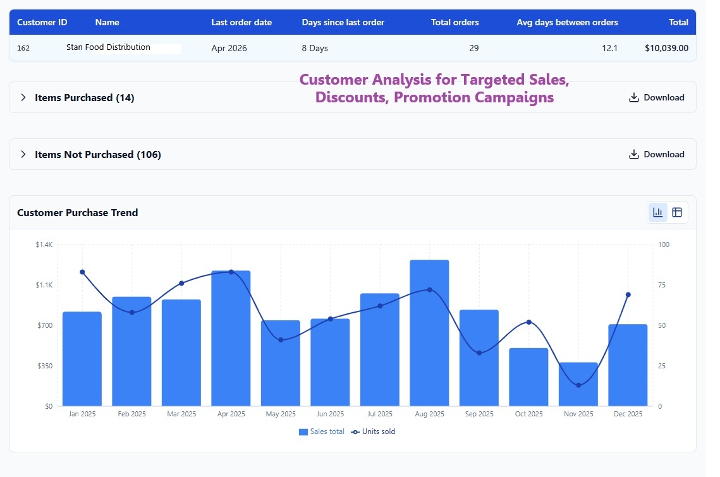Viewport: 720px width, 477px height.
Task: Click the Sep 2025 axis label
Action: pyautogui.click(x=479, y=414)
